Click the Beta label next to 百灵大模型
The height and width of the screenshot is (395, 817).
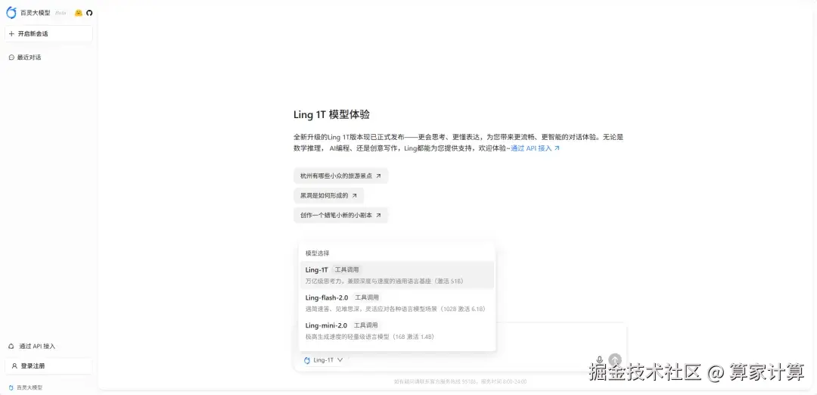pos(61,13)
